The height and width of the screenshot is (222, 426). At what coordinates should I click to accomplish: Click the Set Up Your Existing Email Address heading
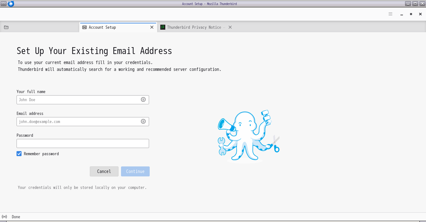[94, 51]
